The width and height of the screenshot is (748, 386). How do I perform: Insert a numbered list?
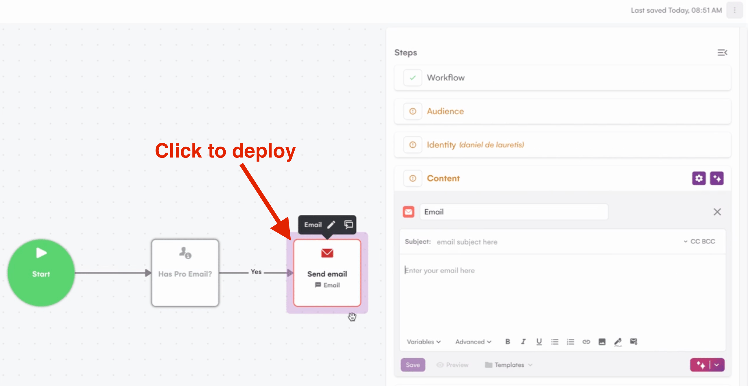pos(570,342)
